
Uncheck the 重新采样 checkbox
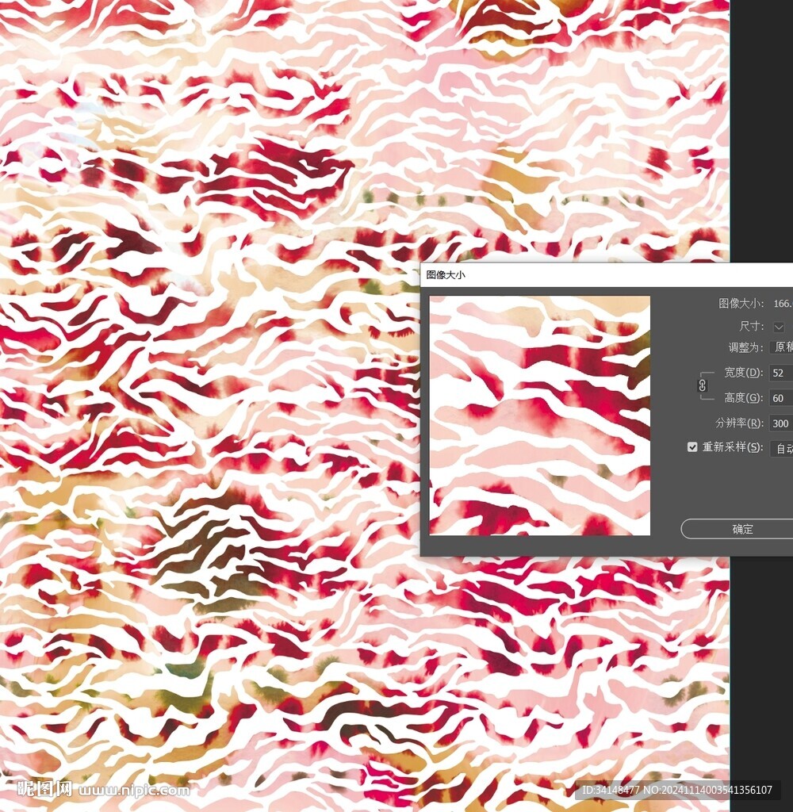tap(692, 447)
